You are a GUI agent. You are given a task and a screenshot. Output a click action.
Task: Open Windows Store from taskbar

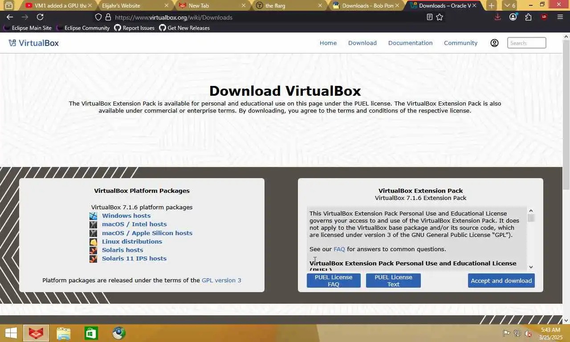click(x=91, y=333)
